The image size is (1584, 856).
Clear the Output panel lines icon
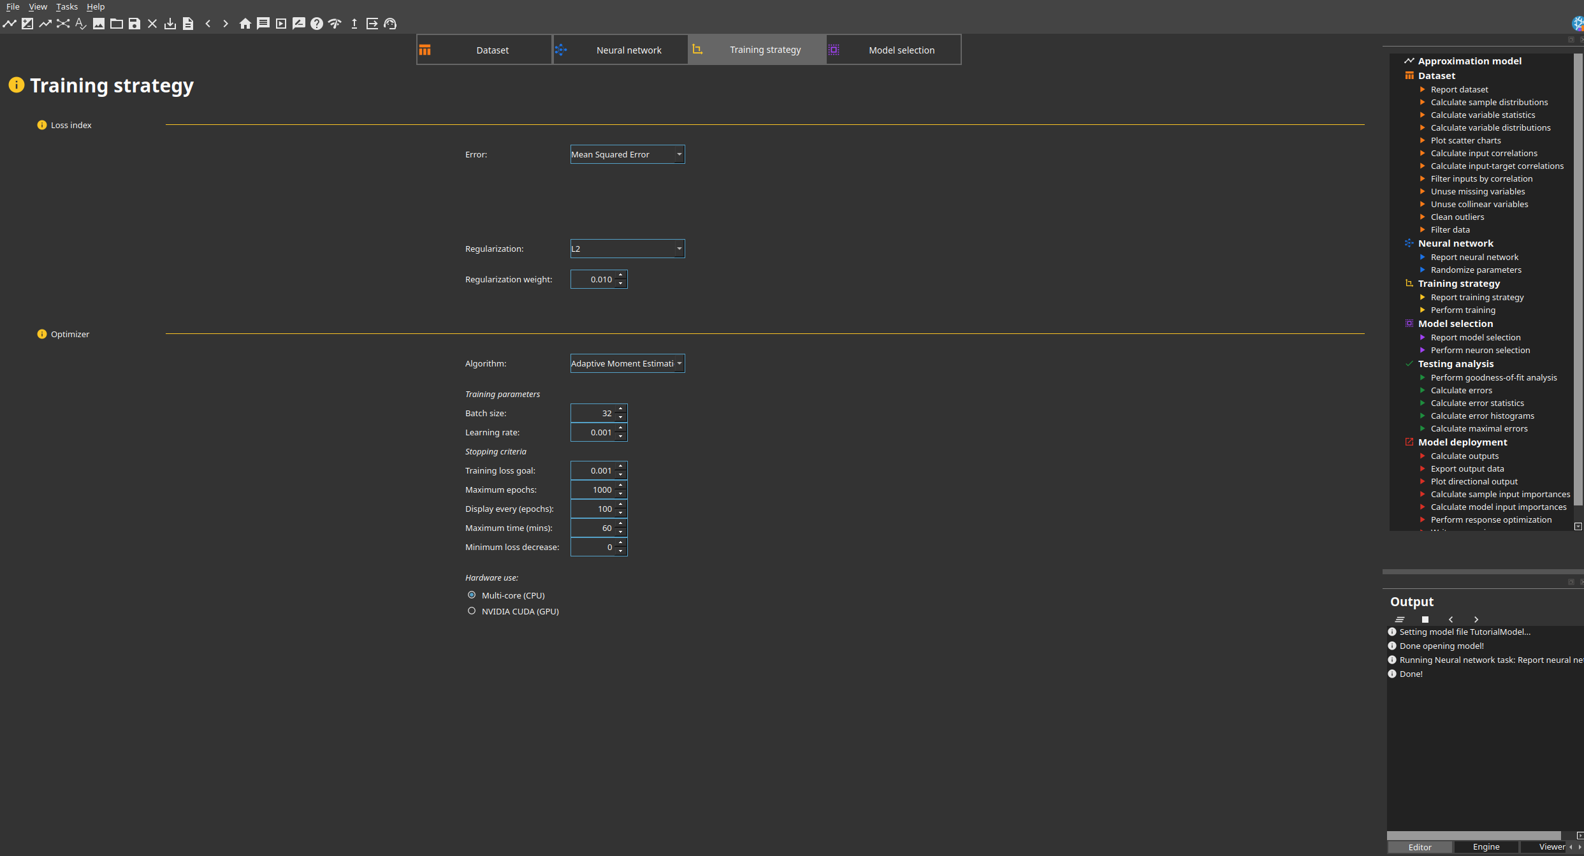[x=1400, y=620]
